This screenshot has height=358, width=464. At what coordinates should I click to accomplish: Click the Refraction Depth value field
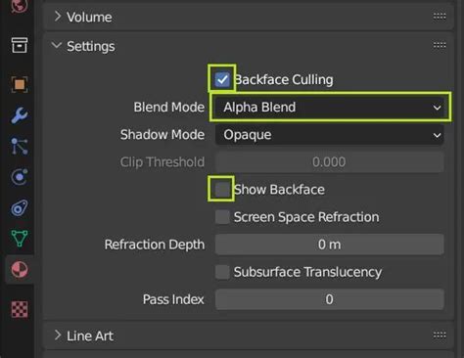(329, 245)
